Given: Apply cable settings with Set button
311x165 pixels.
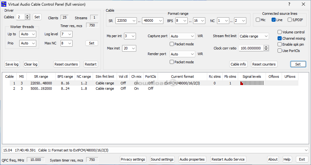Looking at the screenshot, I should point(298,64).
